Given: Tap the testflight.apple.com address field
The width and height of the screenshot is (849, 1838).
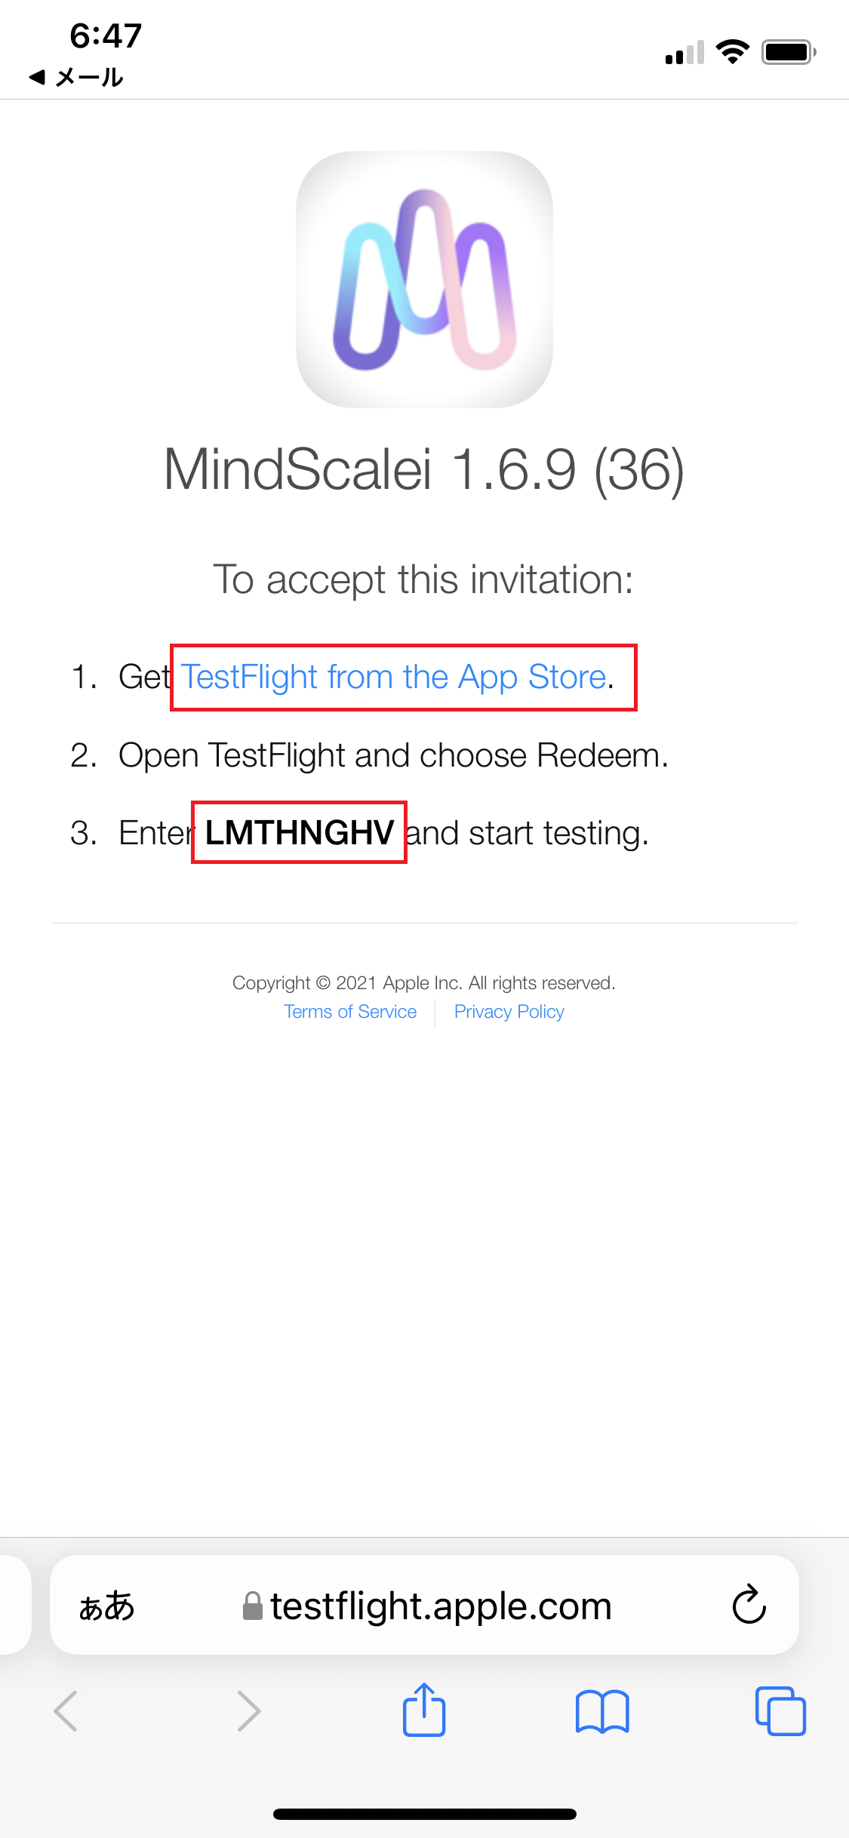Looking at the screenshot, I should click(x=424, y=1605).
